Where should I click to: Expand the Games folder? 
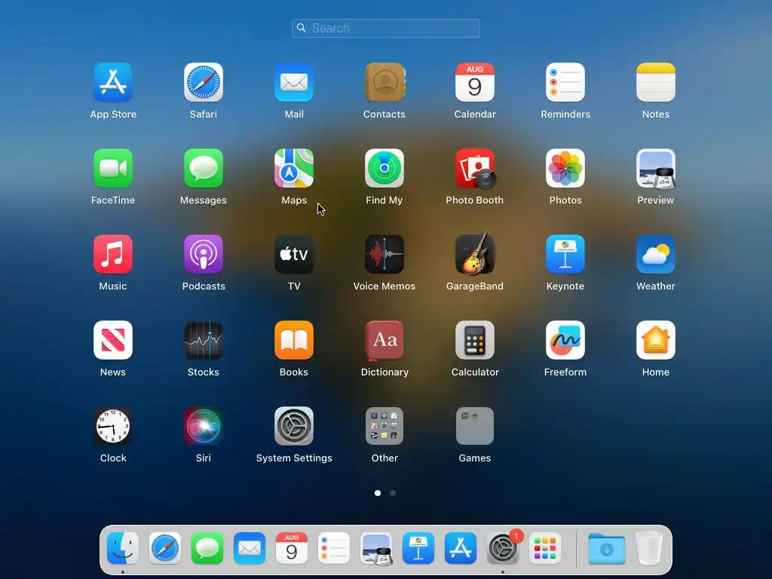click(x=475, y=426)
